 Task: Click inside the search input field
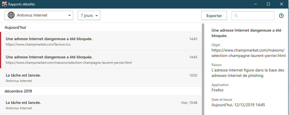point(256,16)
